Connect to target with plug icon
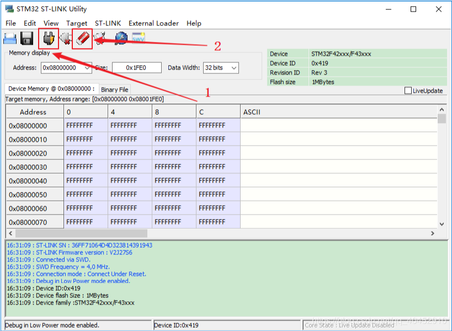452x331 pixels. point(49,39)
